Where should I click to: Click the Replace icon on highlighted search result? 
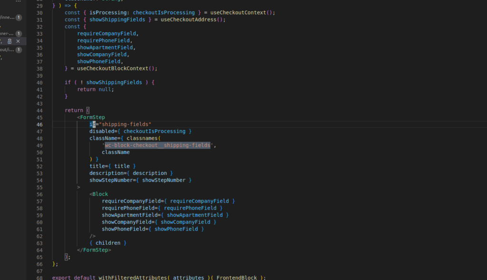pyautogui.click(x=10, y=41)
